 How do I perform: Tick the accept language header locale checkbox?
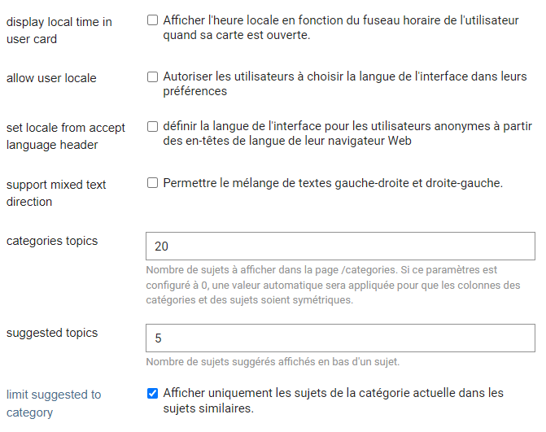pos(152,126)
